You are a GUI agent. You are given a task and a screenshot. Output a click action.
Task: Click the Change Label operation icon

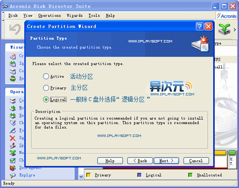(x=13, y=123)
